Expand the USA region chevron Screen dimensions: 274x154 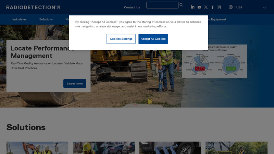click(264, 7)
